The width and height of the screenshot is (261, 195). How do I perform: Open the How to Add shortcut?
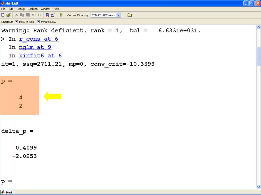click(x=25, y=22)
